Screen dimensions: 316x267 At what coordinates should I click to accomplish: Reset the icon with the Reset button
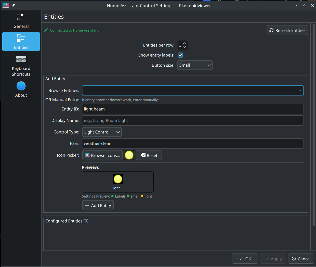point(149,155)
